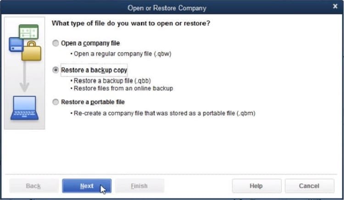This screenshot has height=200, width=344.
Task: Click the 'Restore a backup file (.qbb)' text
Action: coord(112,81)
